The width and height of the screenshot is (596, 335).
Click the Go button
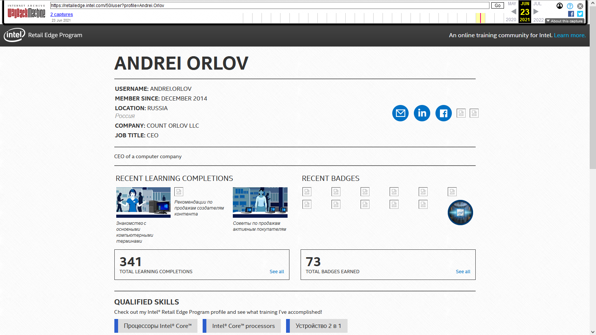498,6
